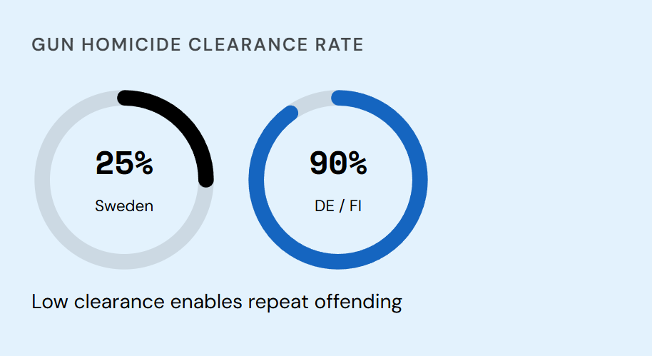Select the 25% value inside Sweden's ring
Image resolution: width=652 pixels, height=356 pixels.
(124, 163)
